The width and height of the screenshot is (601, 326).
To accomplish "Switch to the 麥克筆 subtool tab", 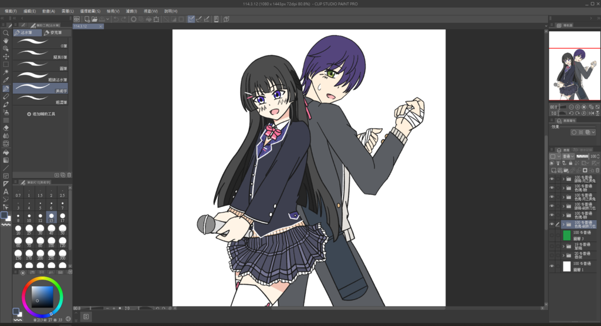I will coord(56,33).
